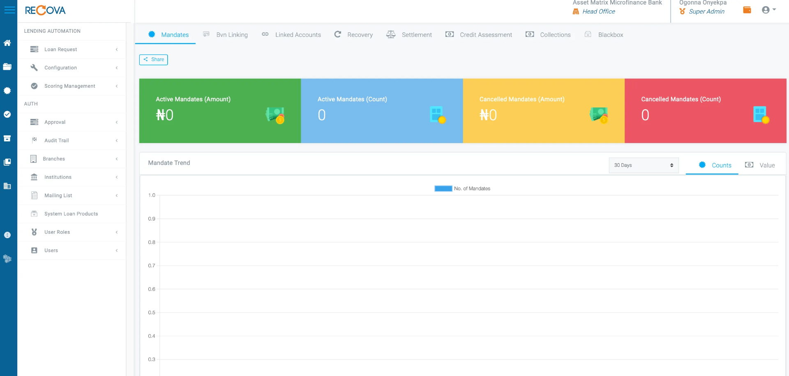Click the info circle icon in left rail
This screenshot has width=789, height=376.
click(7, 235)
